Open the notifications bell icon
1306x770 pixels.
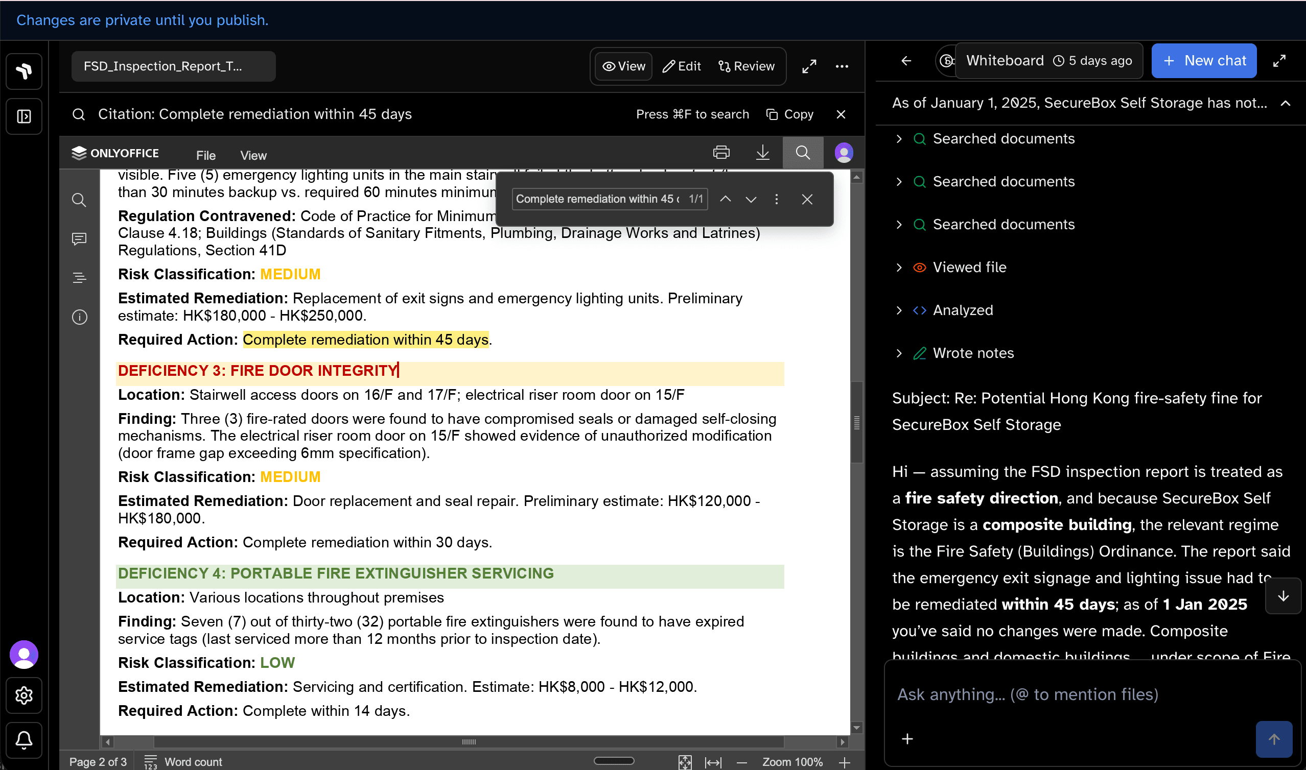(x=24, y=739)
